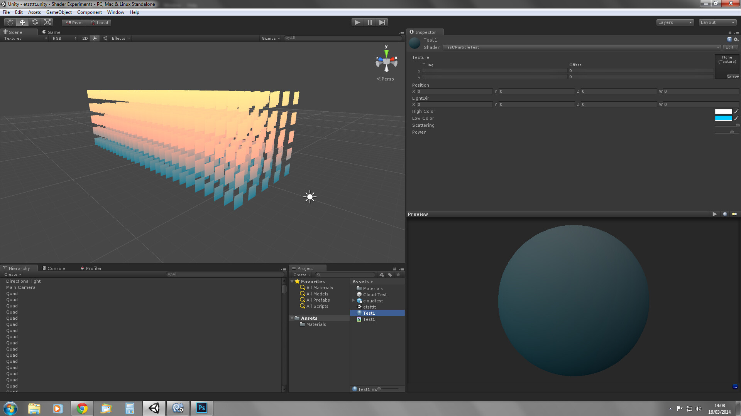Open the Unity editor from the taskbar

click(x=154, y=408)
